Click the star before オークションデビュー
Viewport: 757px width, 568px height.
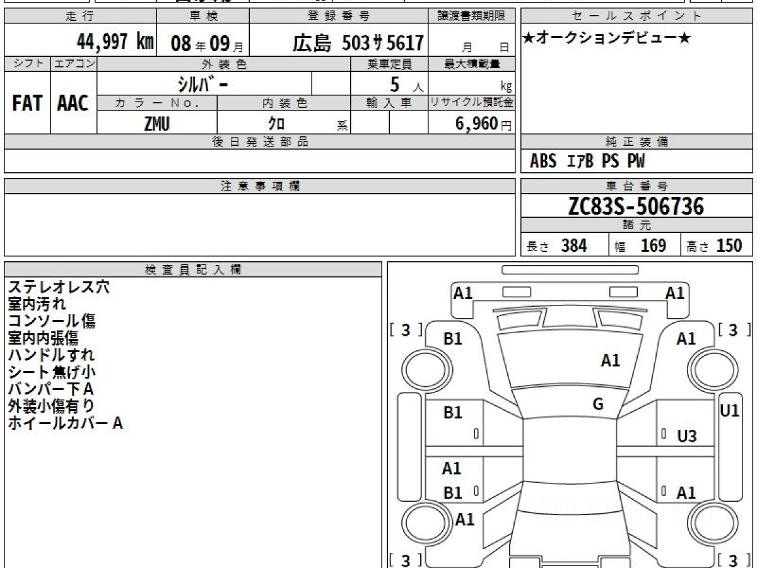(529, 38)
